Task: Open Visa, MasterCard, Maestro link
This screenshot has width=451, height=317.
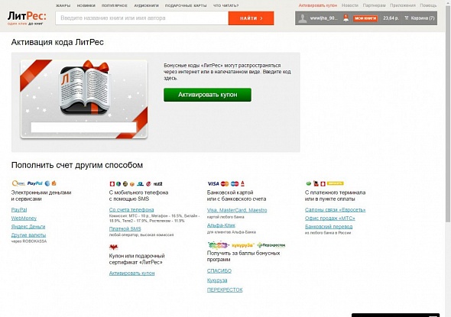Action: coord(237,210)
